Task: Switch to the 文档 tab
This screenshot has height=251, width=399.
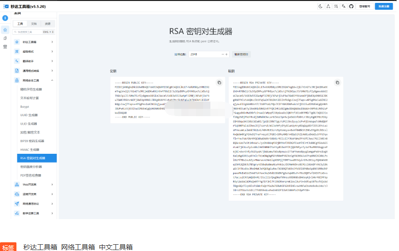Action: [x=34, y=24]
